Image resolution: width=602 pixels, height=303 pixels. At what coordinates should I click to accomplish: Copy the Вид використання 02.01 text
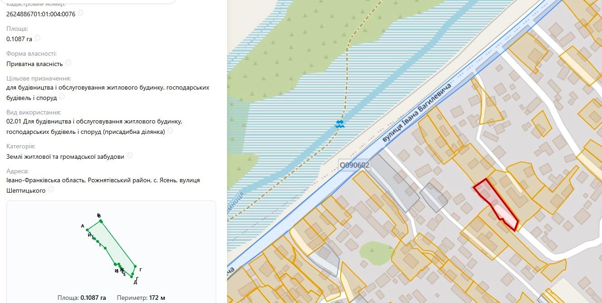coord(170,131)
